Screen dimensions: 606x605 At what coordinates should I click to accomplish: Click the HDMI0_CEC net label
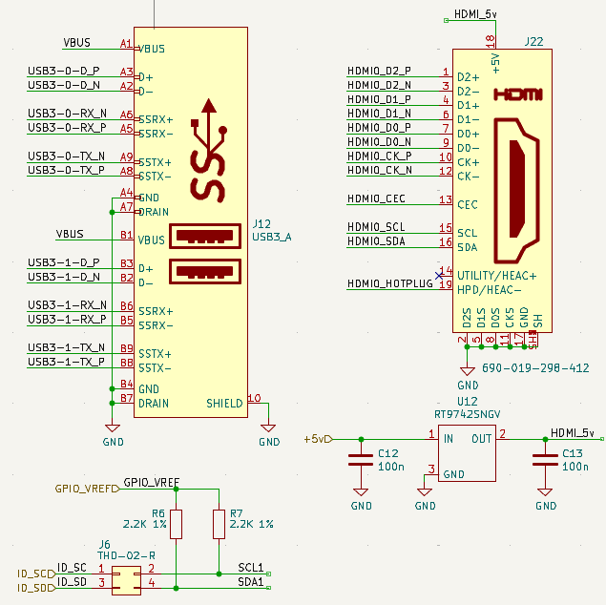click(x=376, y=199)
